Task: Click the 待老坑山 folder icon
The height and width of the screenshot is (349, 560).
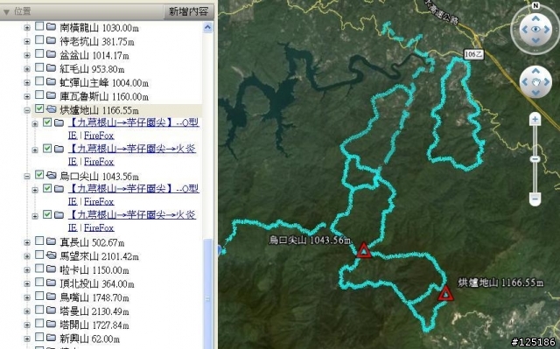Action: 52,40
